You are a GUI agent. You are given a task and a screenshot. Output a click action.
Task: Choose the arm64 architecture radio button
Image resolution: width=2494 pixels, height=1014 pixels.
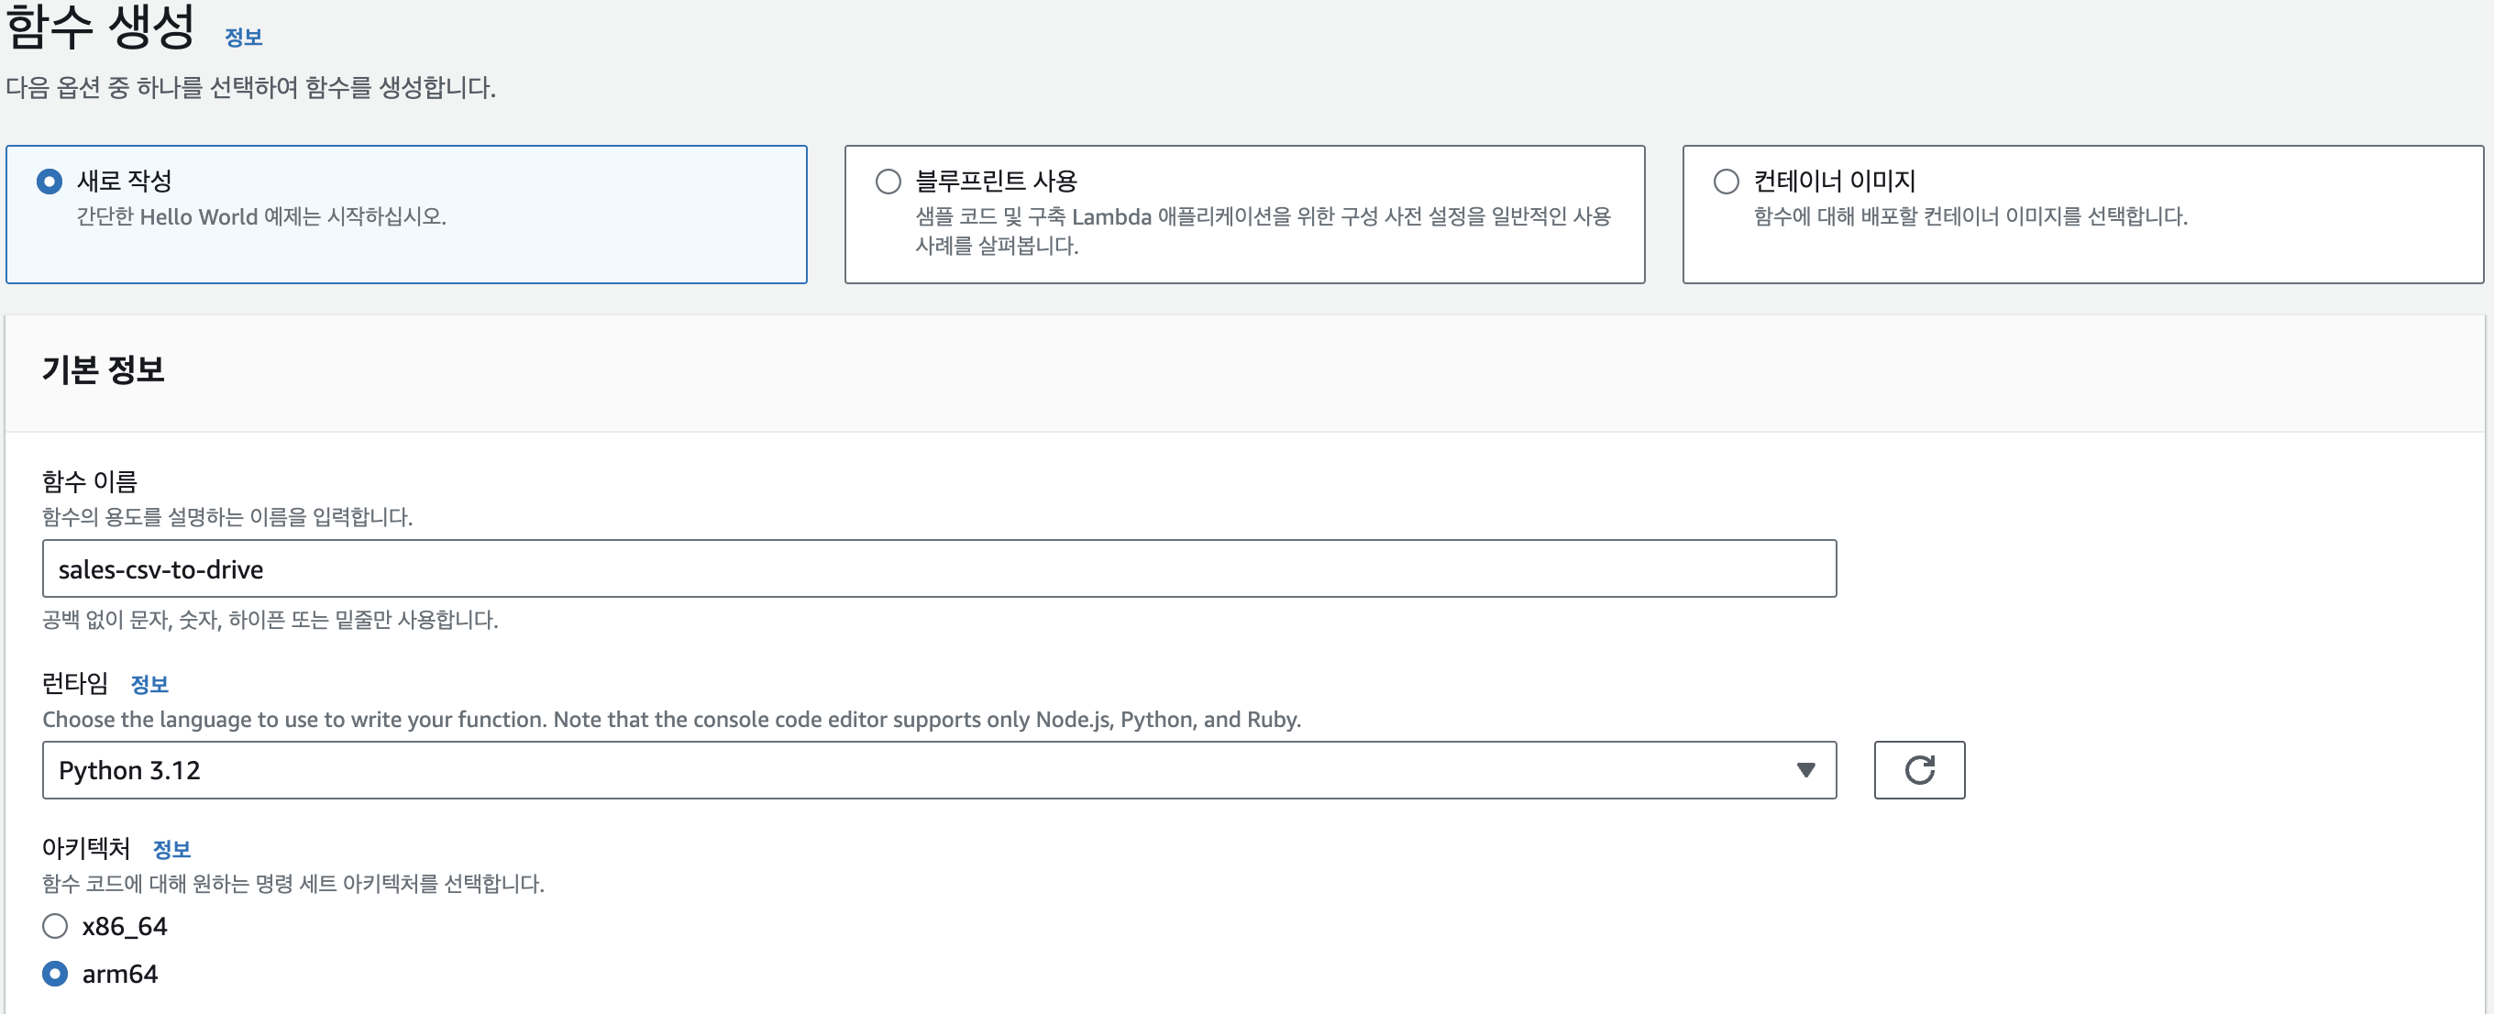pos(55,974)
